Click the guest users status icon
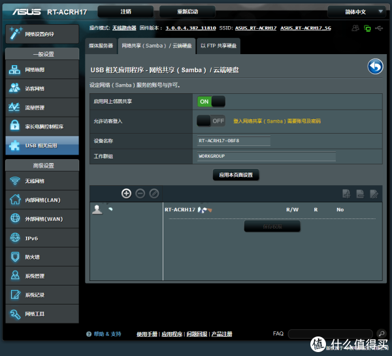The width and height of the screenshot is (392, 356). point(355,28)
